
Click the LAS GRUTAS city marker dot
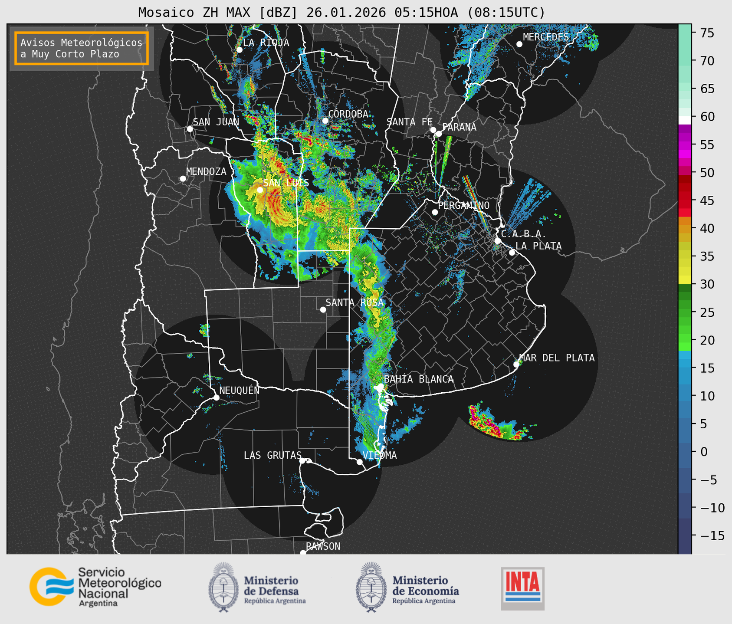pyautogui.click(x=302, y=460)
